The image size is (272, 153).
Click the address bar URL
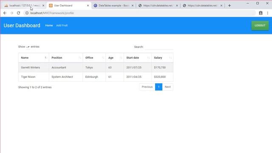52,13
